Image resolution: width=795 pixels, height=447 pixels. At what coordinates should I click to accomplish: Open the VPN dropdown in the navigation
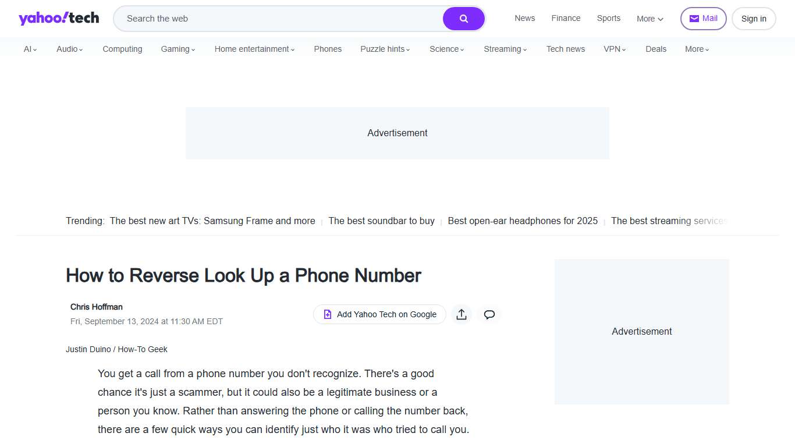[x=615, y=49]
